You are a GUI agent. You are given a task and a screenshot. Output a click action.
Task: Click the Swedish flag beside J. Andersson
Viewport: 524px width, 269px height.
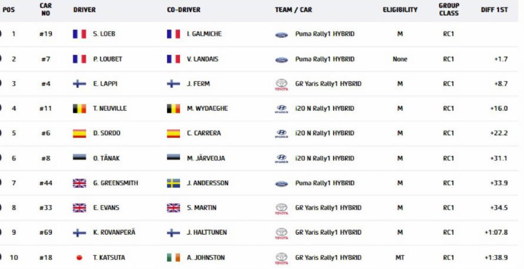pos(173,183)
